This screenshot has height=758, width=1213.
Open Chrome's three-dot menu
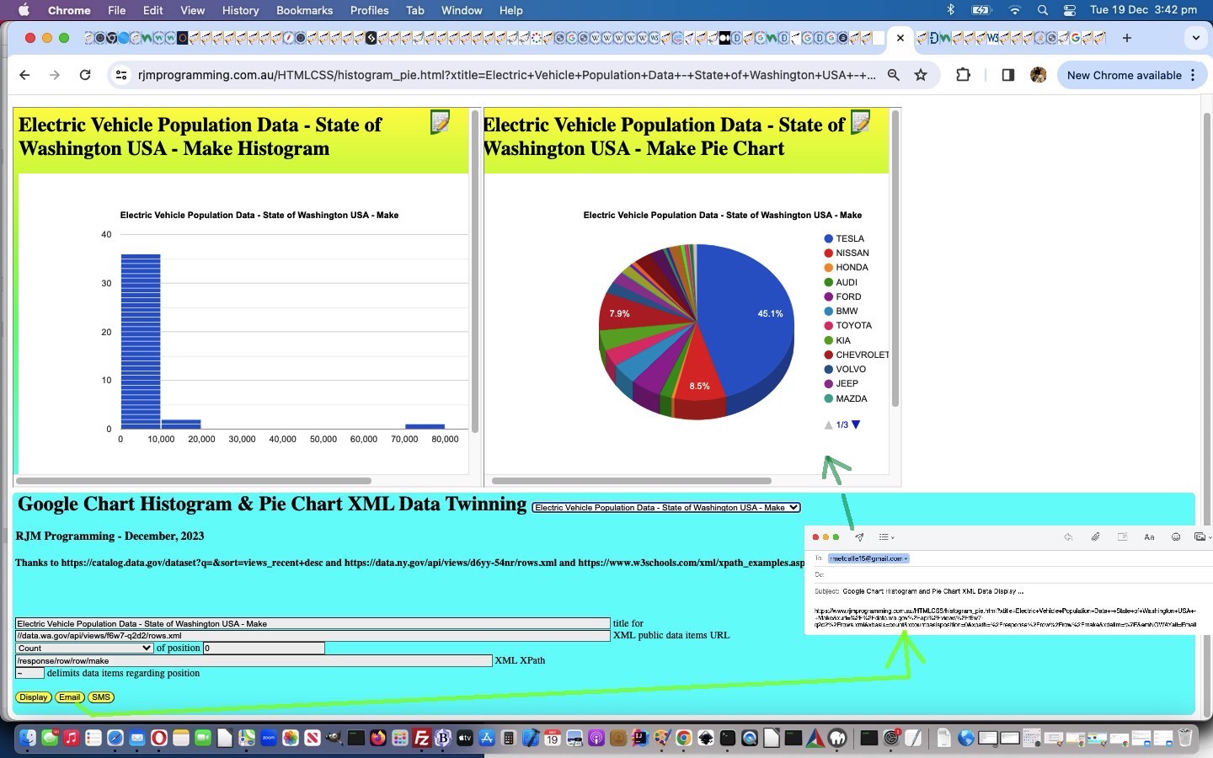1193,75
